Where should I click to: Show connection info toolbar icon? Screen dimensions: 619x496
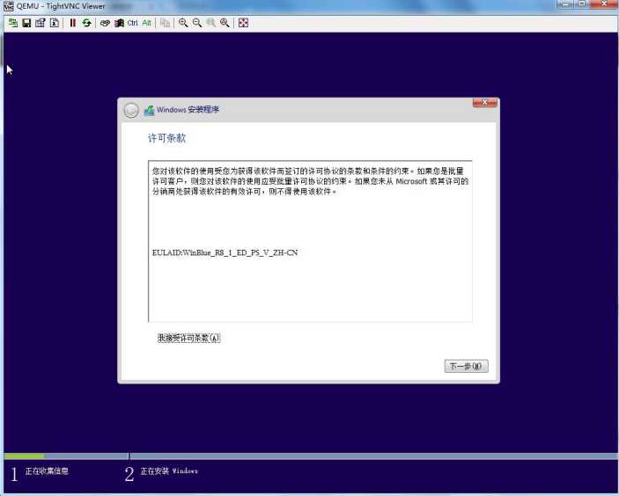55,23
